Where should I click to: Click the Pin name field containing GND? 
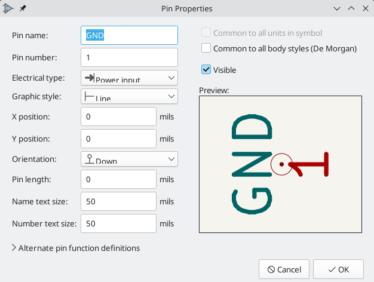click(129, 35)
